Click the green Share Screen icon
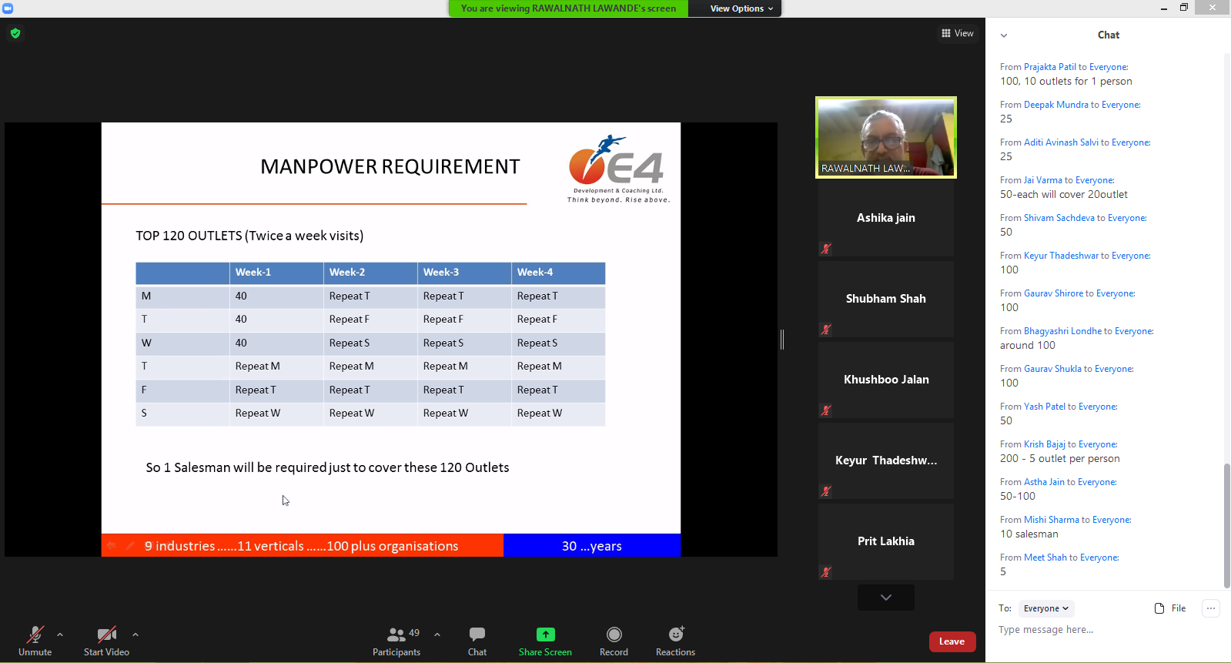The width and height of the screenshot is (1231, 663). coord(545,635)
